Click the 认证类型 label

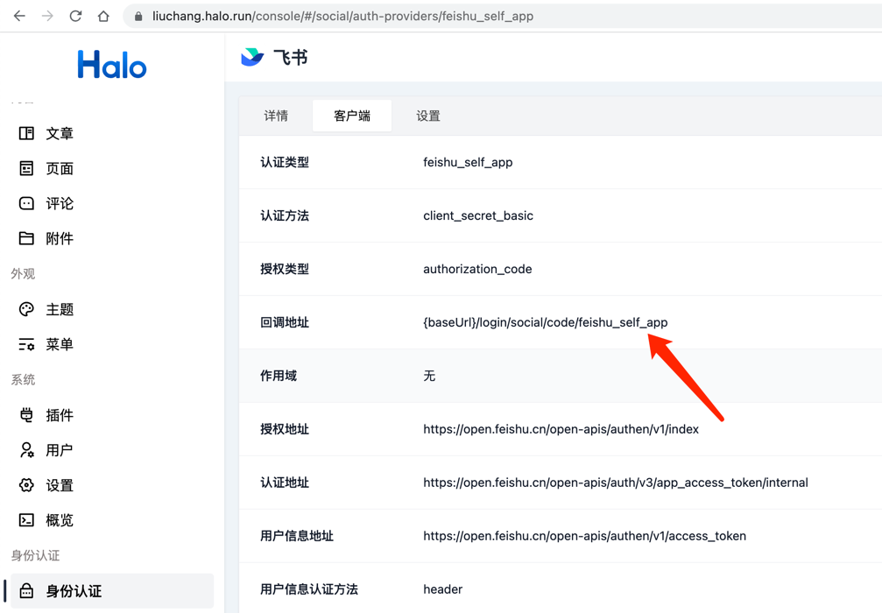tap(285, 162)
